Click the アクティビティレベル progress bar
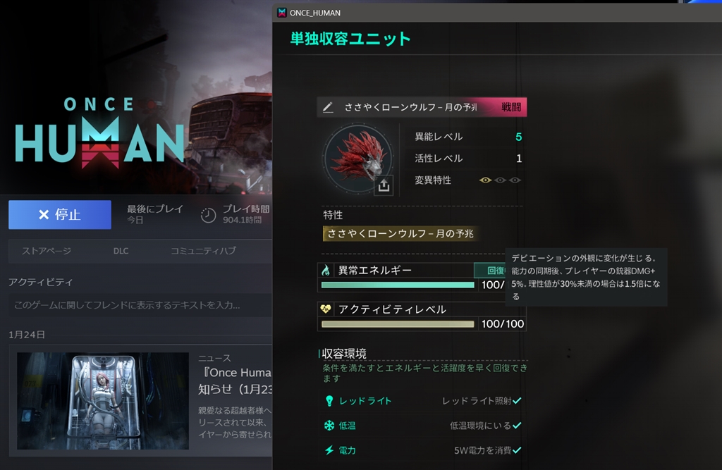 (x=398, y=324)
